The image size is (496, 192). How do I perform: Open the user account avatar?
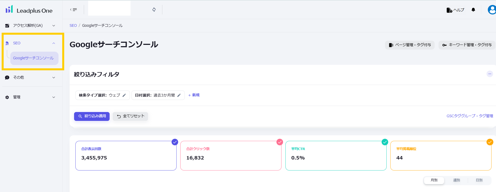tap(492, 10)
